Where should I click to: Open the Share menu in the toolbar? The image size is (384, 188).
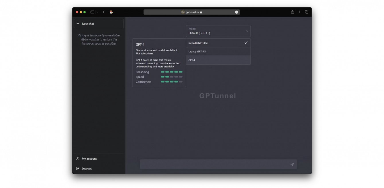[293, 12]
